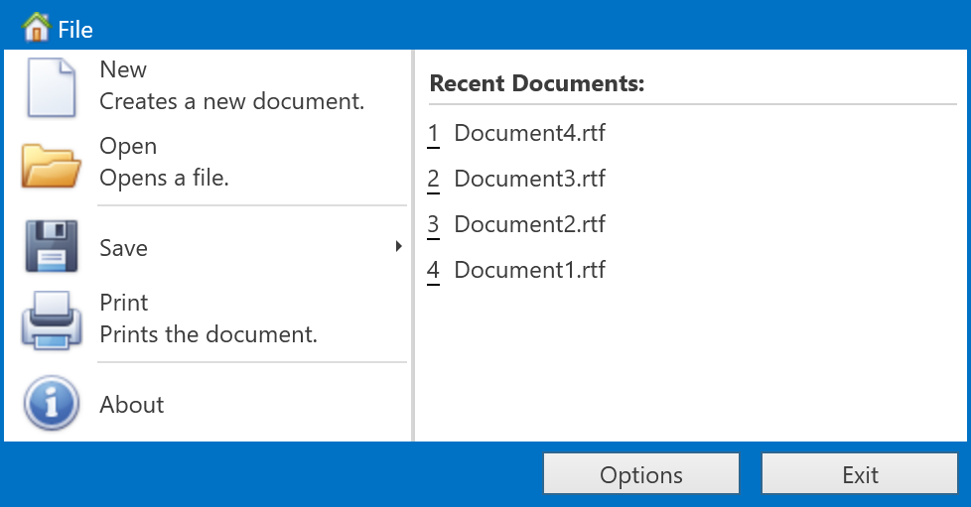Choose Open to open a file
Viewport: 971px width, 507px height.
coord(128,147)
